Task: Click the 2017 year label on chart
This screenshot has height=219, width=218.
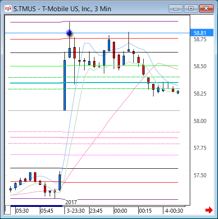Action: [71, 202]
